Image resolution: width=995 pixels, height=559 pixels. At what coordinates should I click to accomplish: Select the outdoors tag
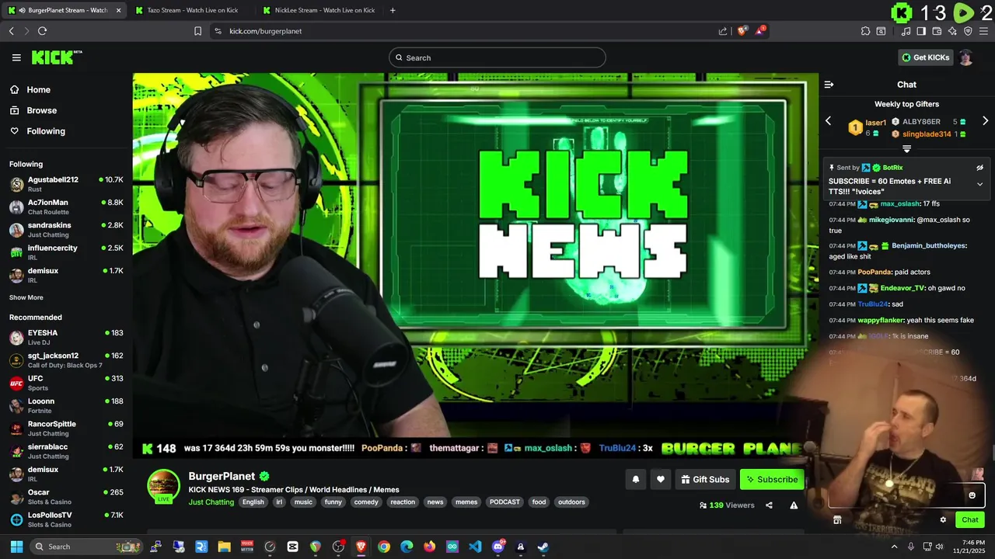[571, 502]
